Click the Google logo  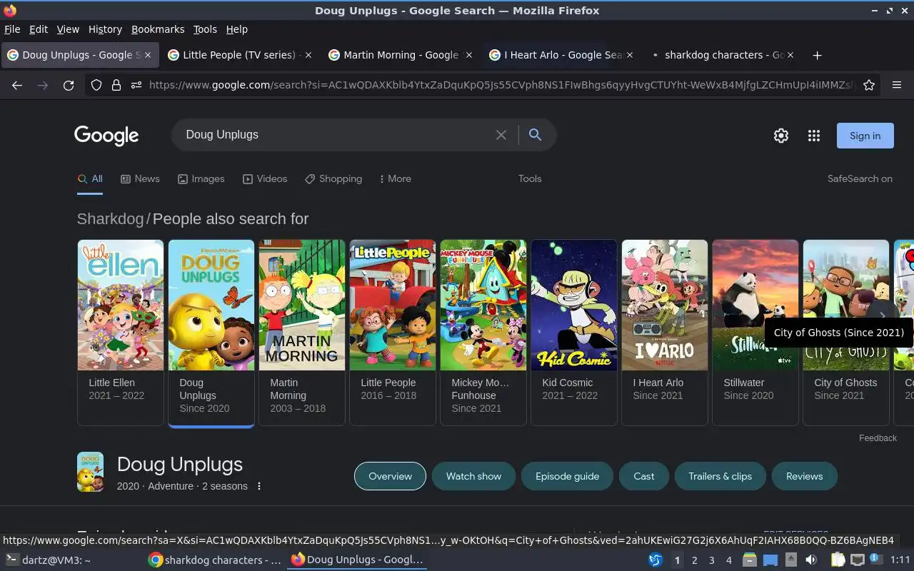pos(106,136)
